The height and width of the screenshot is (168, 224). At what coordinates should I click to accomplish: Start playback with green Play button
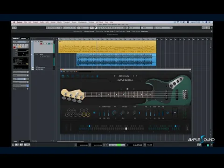(119, 145)
